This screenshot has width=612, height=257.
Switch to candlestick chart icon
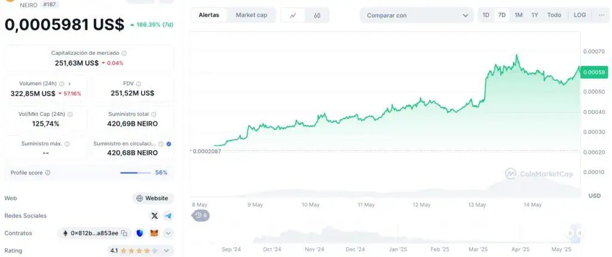pyautogui.click(x=317, y=15)
